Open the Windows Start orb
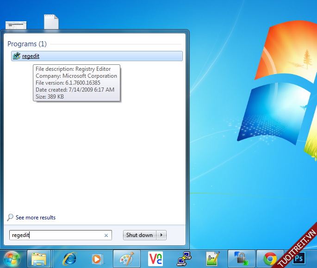 12,259
